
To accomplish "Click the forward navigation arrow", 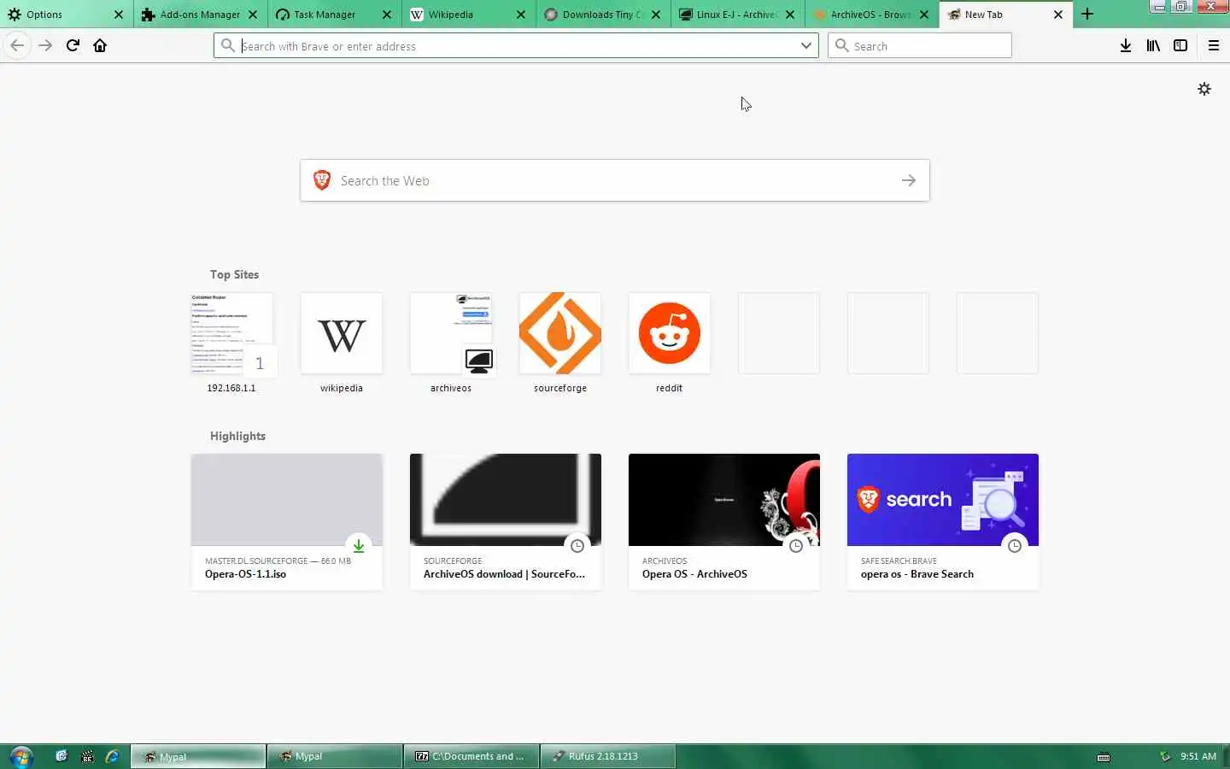I will pyautogui.click(x=45, y=45).
